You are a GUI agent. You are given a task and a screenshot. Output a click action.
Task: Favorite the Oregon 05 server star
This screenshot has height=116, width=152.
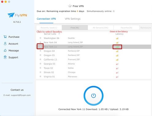(41, 55)
